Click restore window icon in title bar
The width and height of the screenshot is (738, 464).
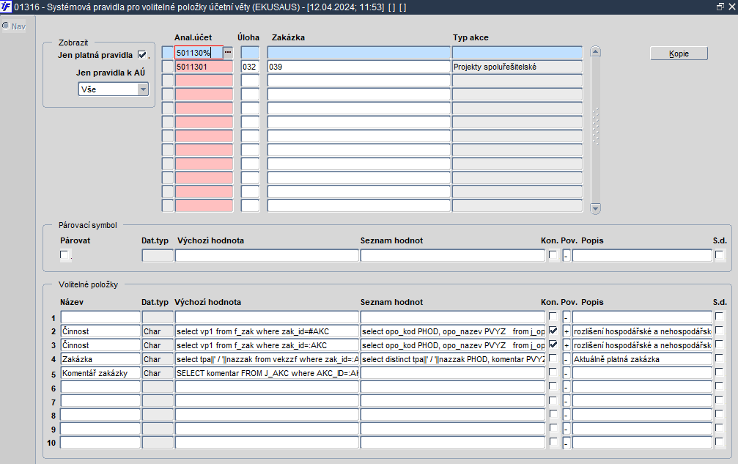(x=720, y=7)
